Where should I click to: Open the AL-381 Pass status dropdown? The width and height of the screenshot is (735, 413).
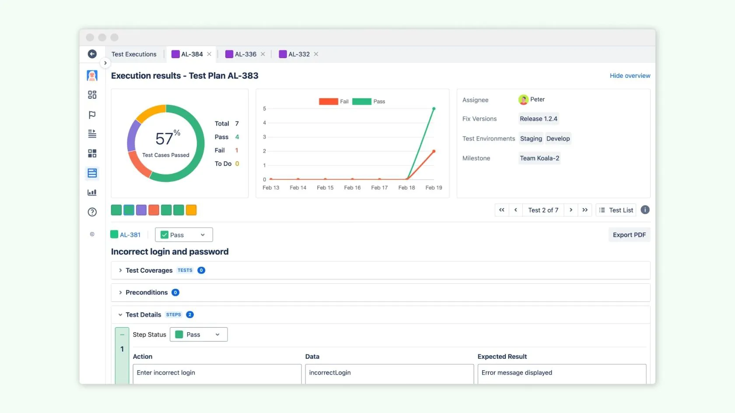click(184, 235)
